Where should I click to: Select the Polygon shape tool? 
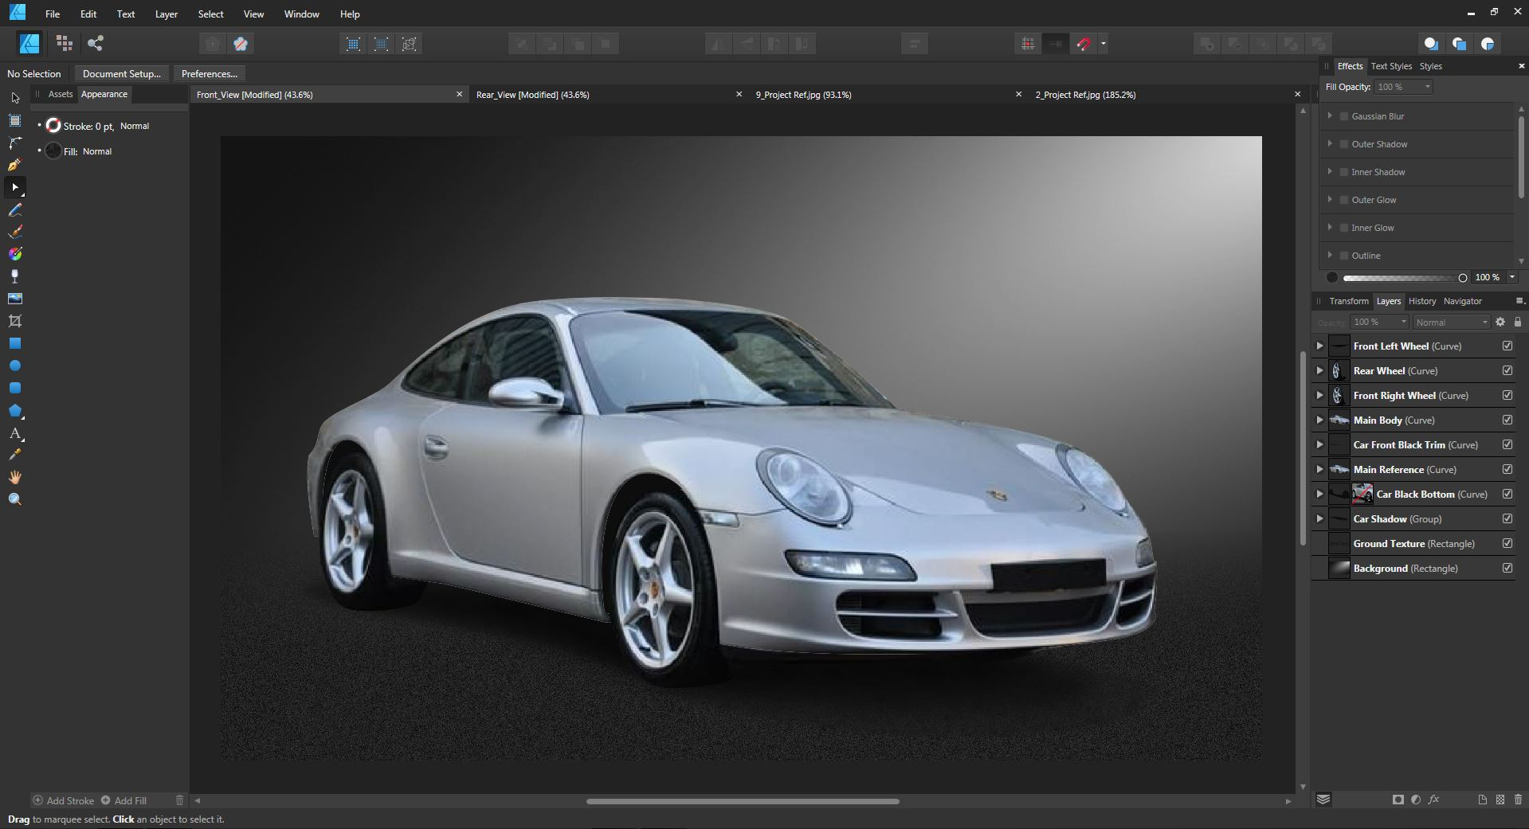(x=15, y=411)
